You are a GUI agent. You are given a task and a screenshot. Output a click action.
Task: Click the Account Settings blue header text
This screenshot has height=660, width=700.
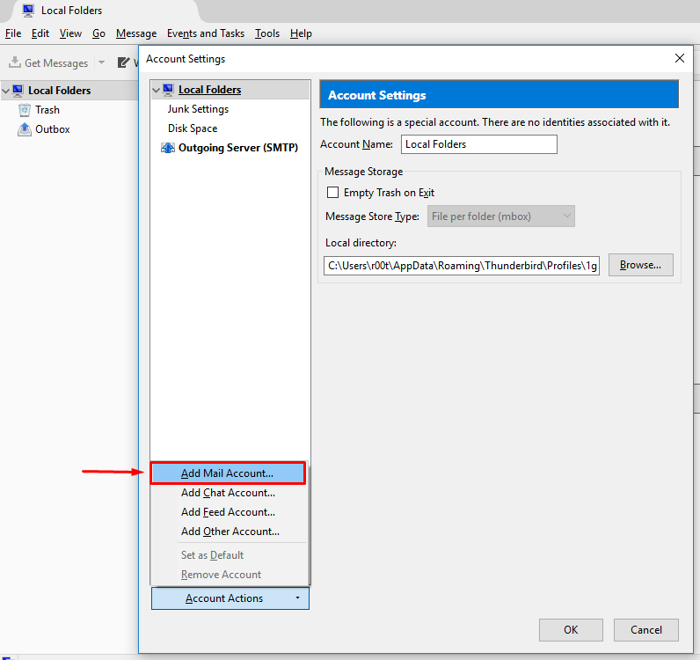(x=376, y=95)
